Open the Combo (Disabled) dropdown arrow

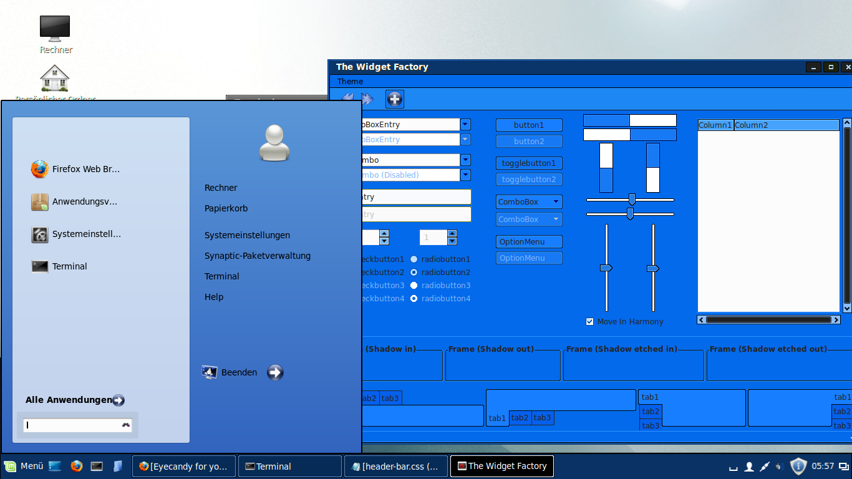tap(465, 175)
